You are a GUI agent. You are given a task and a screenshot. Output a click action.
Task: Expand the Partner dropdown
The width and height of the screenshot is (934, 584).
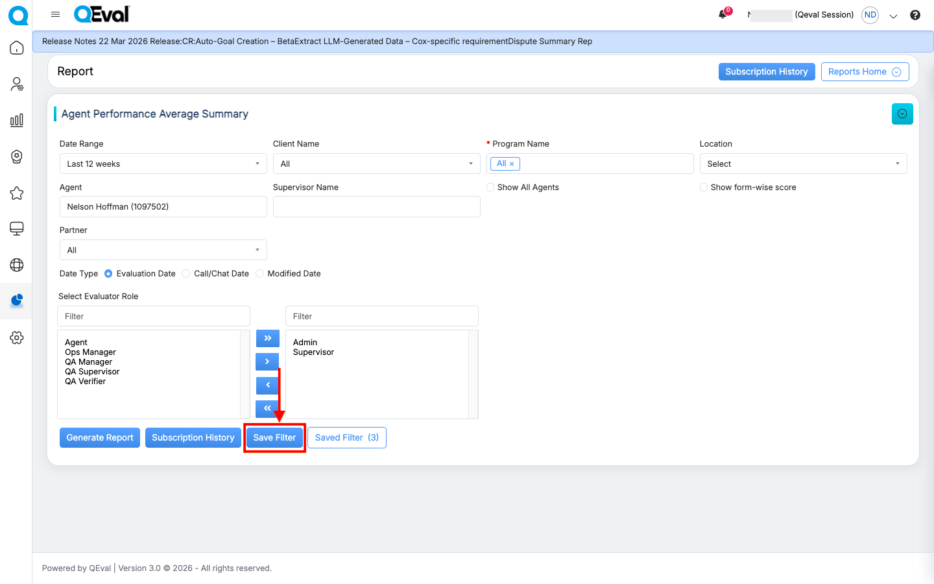click(x=163, y=250)
